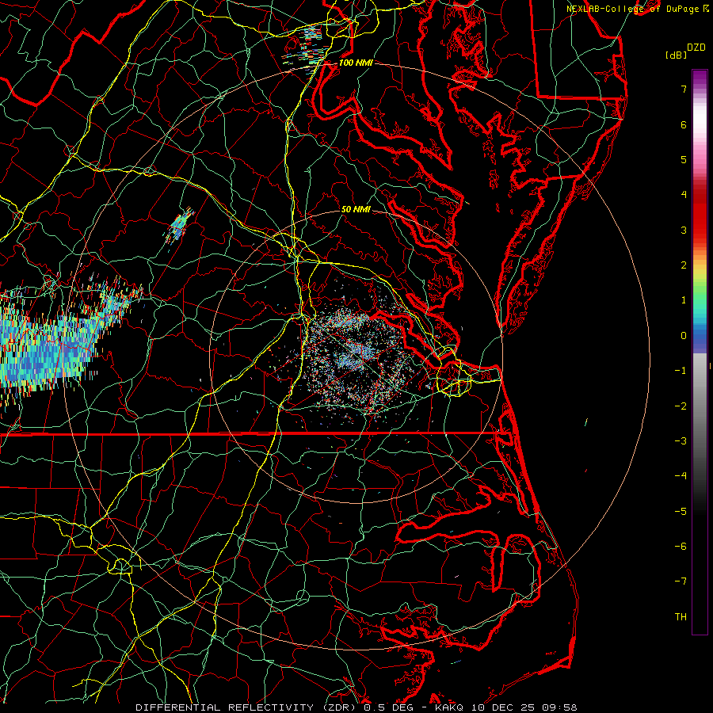This screenshot has width=713, height=713.
Task: Click the legend value -3
Action: click(681, 440)
